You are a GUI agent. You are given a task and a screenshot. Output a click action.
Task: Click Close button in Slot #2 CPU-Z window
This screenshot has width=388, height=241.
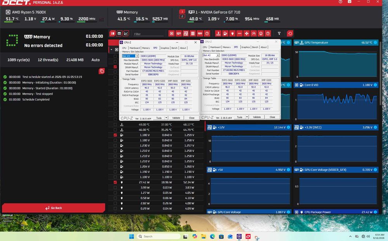point(272,117)
